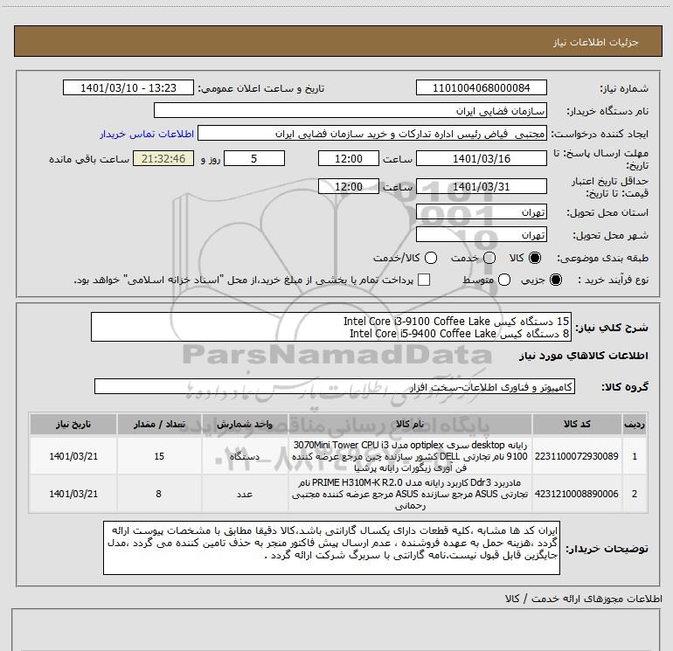The image size is (673, 651).
Task: Click the ASUS PRIME H310M-K motherboard item name
Action: pos(410,494)
